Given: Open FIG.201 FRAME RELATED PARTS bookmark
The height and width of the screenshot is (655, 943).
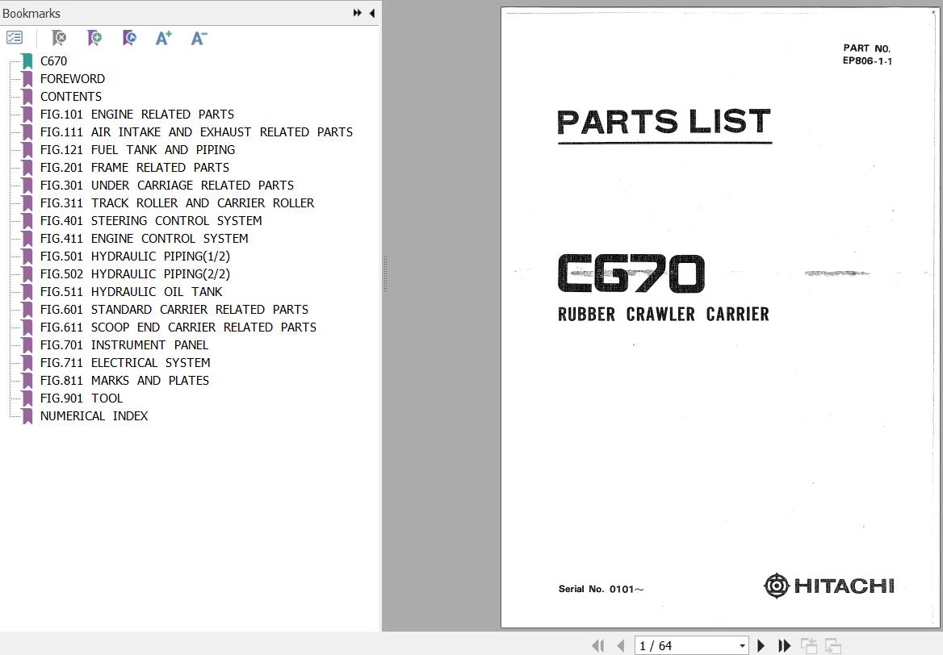Looking at the screenshot, I should [135, 168].
